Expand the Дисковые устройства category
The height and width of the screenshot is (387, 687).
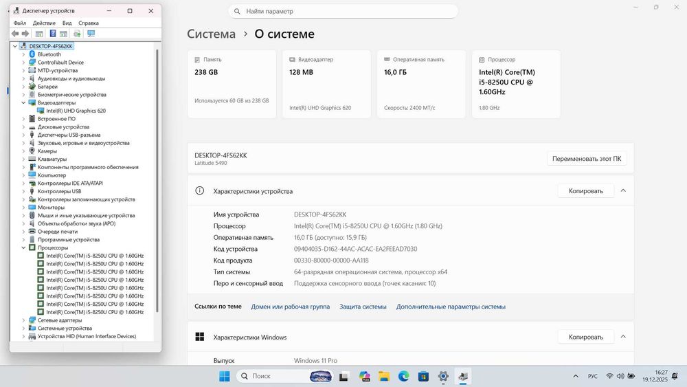click(x=23, y=126)
